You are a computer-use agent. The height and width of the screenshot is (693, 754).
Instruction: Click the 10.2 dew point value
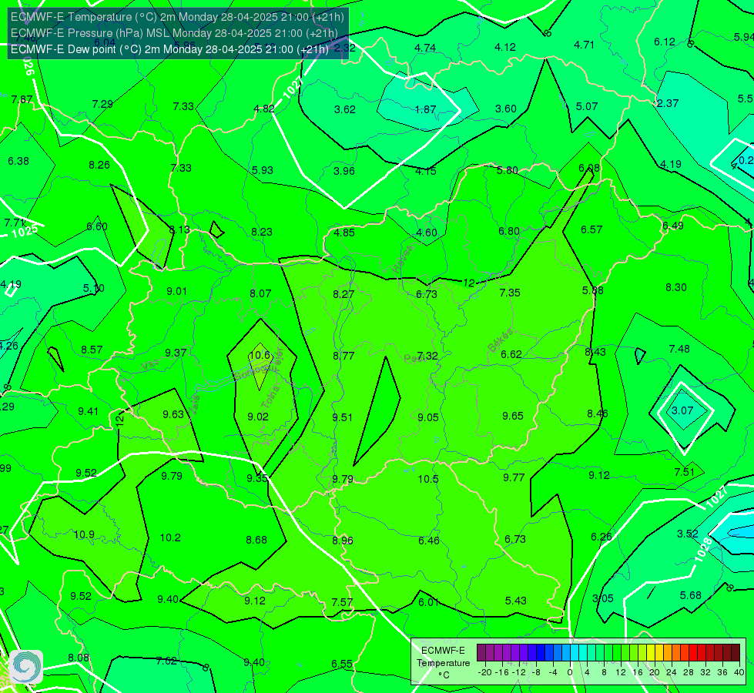[x=170, y=537]
